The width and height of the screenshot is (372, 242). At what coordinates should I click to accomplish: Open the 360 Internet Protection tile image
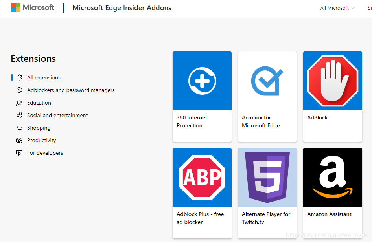(202, 81)
